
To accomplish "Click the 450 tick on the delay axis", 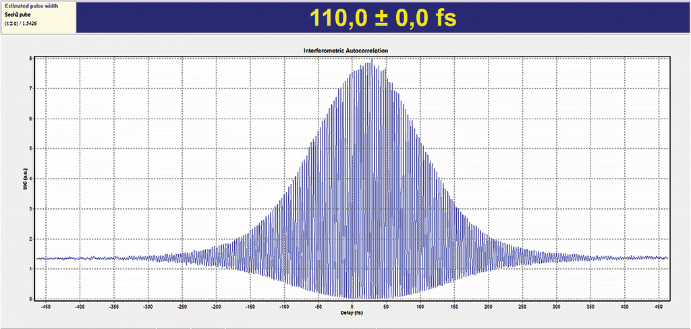I will click(x=658, y=306).
